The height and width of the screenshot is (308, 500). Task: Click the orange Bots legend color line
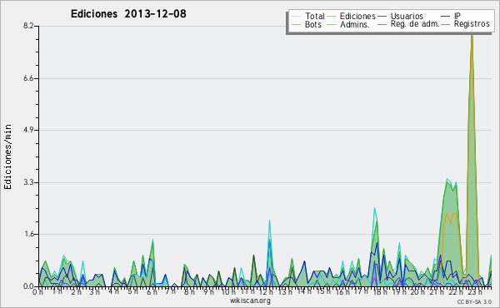coord(296,24)
